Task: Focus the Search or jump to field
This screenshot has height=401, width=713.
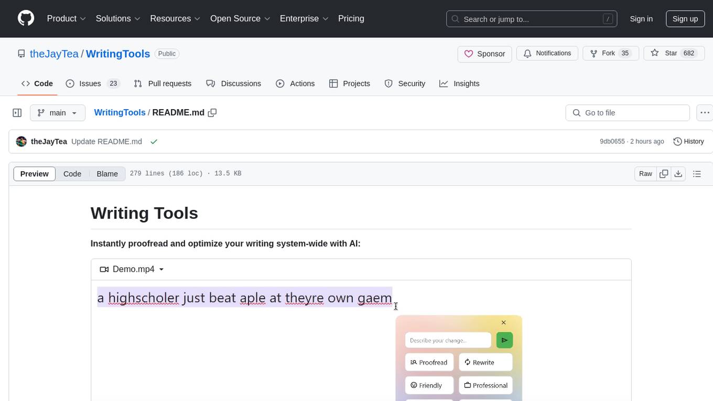Action: [x=532, y=19]
